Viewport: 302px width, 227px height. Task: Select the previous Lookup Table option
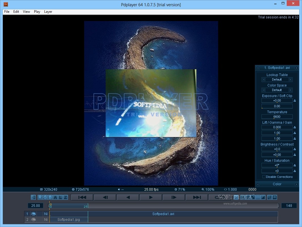[264, 80]
